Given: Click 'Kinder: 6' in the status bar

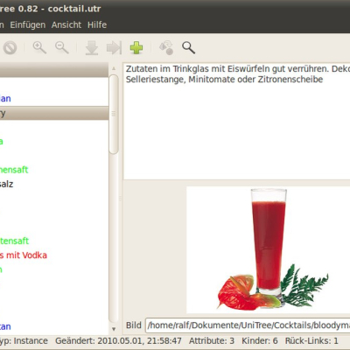Looking at the screenshot, I should (260, 340).
